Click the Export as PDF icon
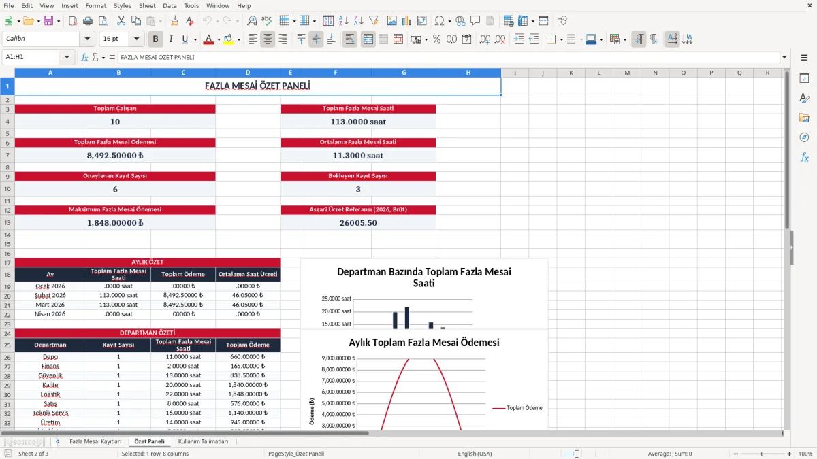This screenshot has height=459, width=817. (x=72, y=21)
